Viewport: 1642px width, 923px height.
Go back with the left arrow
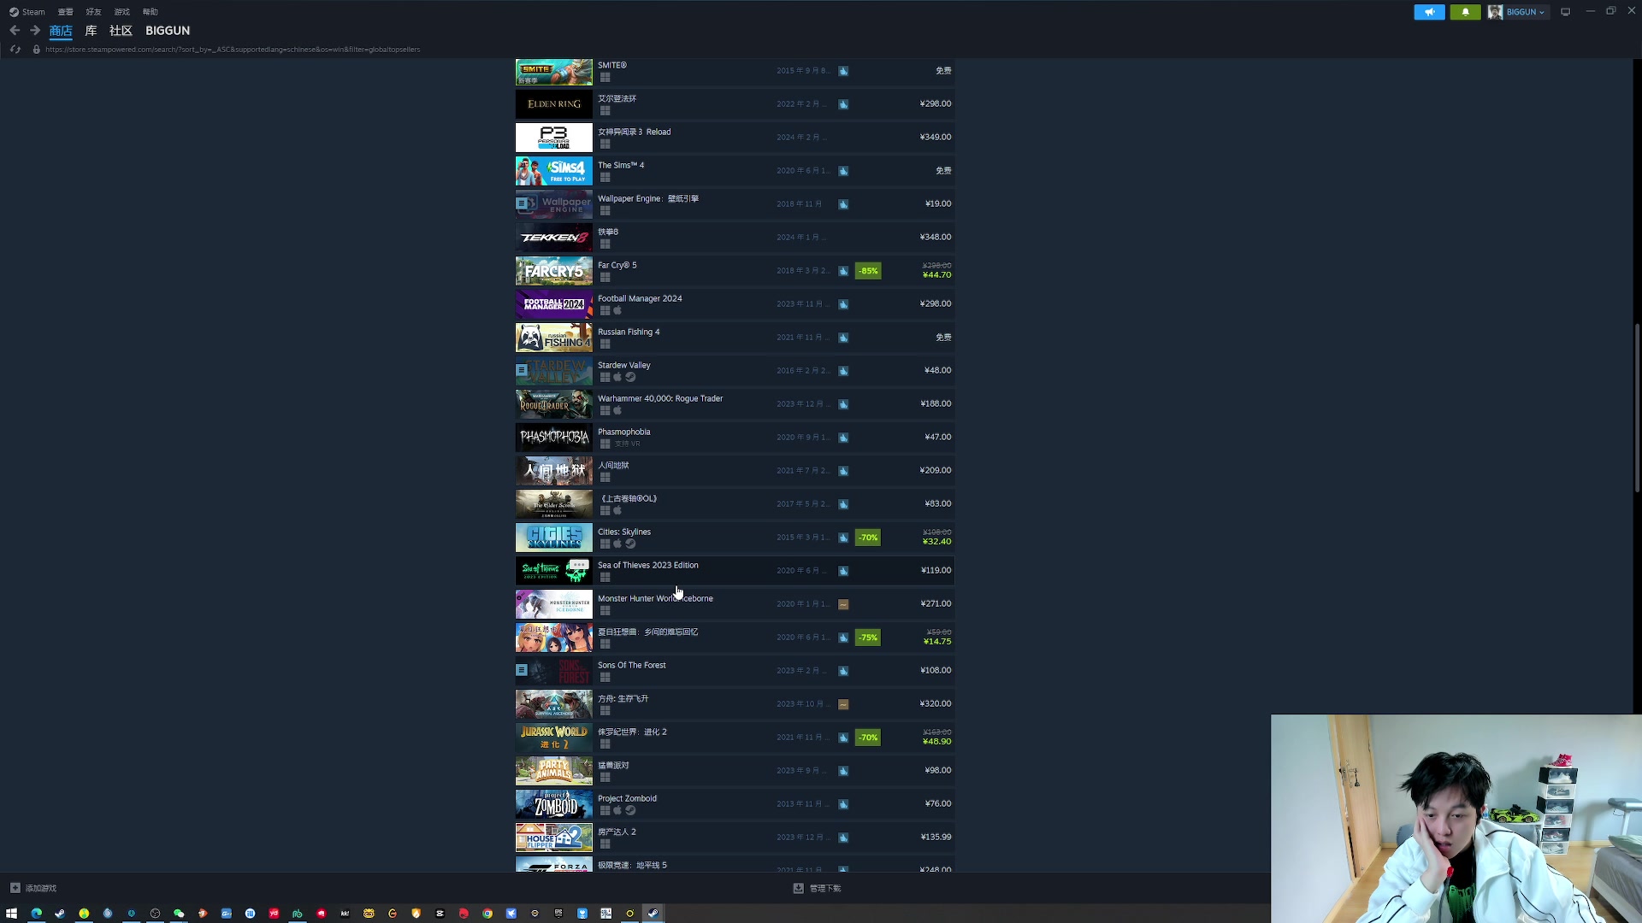tap(15, 31)
